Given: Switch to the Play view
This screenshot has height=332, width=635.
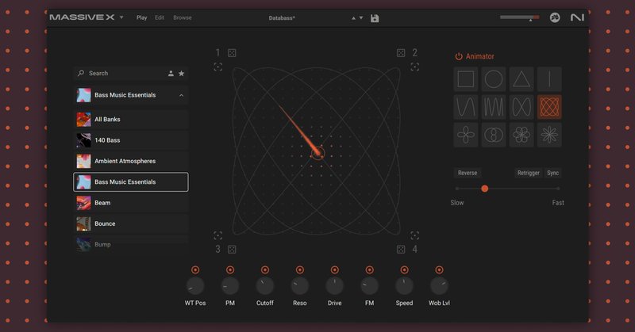Looking at the screenshot, I should [142, 17].
